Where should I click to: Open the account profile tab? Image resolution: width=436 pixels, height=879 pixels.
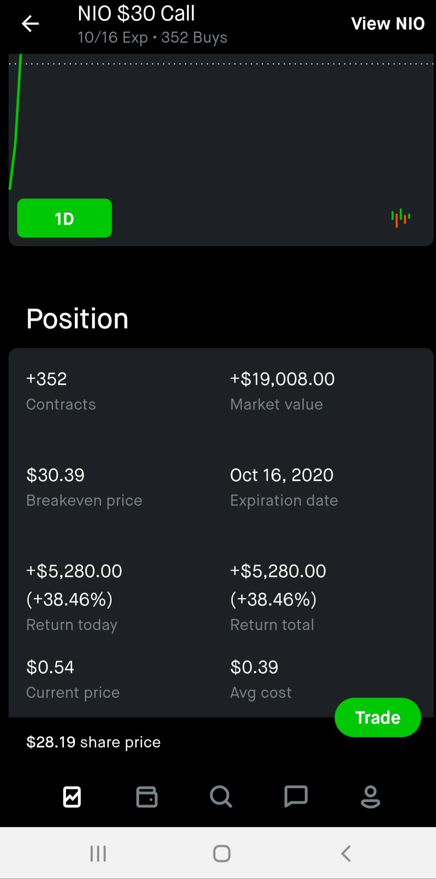click(x=370, y=797)
